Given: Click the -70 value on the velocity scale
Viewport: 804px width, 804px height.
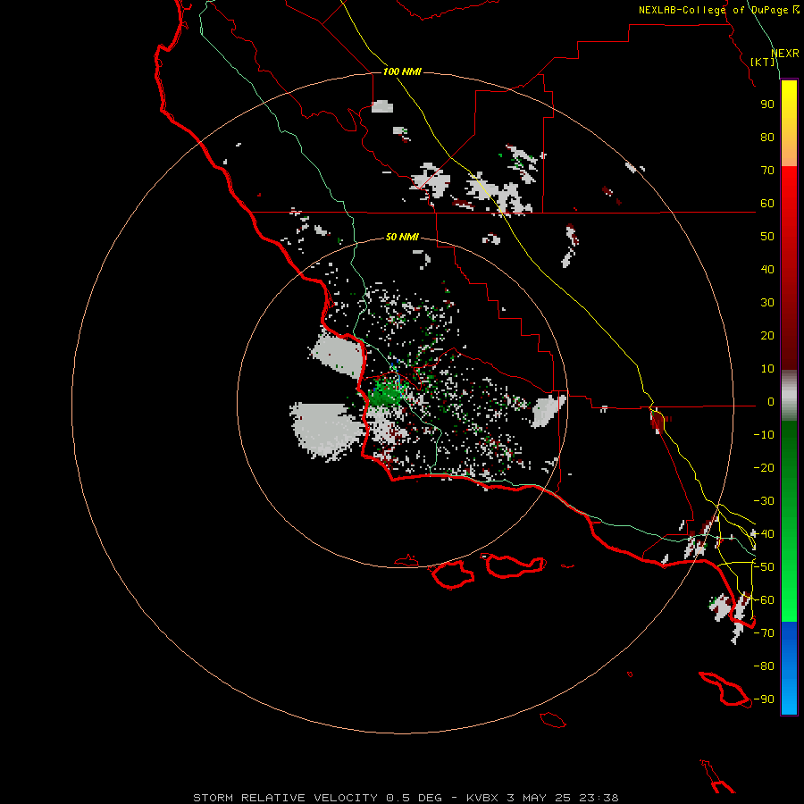Looking at the screenshot, I should [764, 633].
